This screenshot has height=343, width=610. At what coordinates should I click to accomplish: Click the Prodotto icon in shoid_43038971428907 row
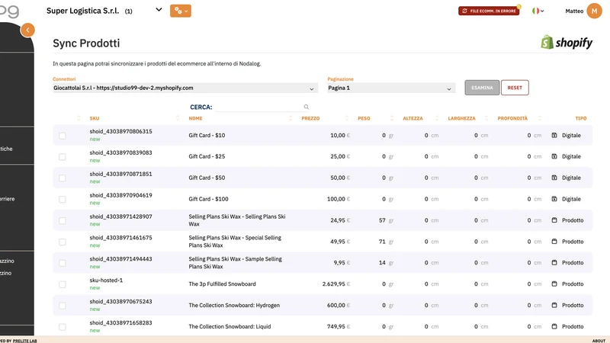pyautogui.click(x=554, y=220)
